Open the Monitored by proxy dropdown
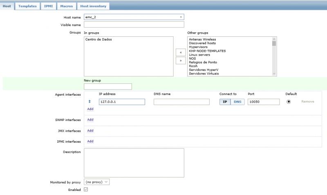The width and height of the screenshot is (327, 195). pyautogui.click(x=96, y=182)
